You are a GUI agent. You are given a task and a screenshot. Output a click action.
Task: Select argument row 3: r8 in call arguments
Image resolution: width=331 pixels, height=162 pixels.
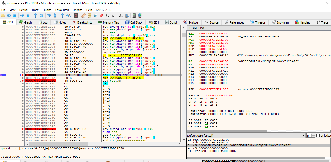point(259,145)
